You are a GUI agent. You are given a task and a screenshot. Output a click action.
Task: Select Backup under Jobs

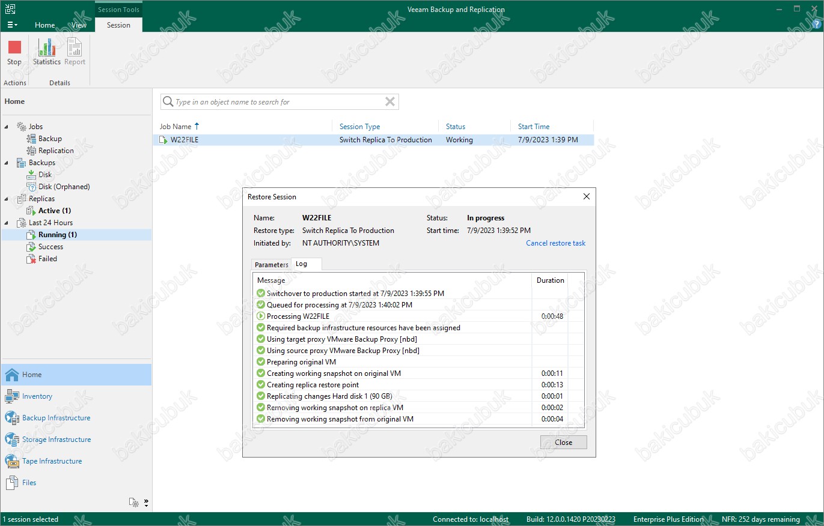[x=50, y=139]
